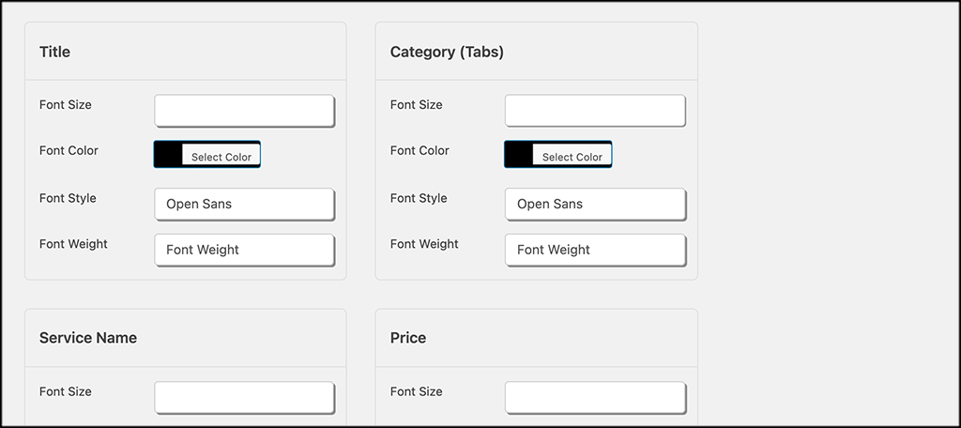Expand the Title Font Weight dropdown
This screenshot has height=428, width=961.
click(x=244, y=250)
